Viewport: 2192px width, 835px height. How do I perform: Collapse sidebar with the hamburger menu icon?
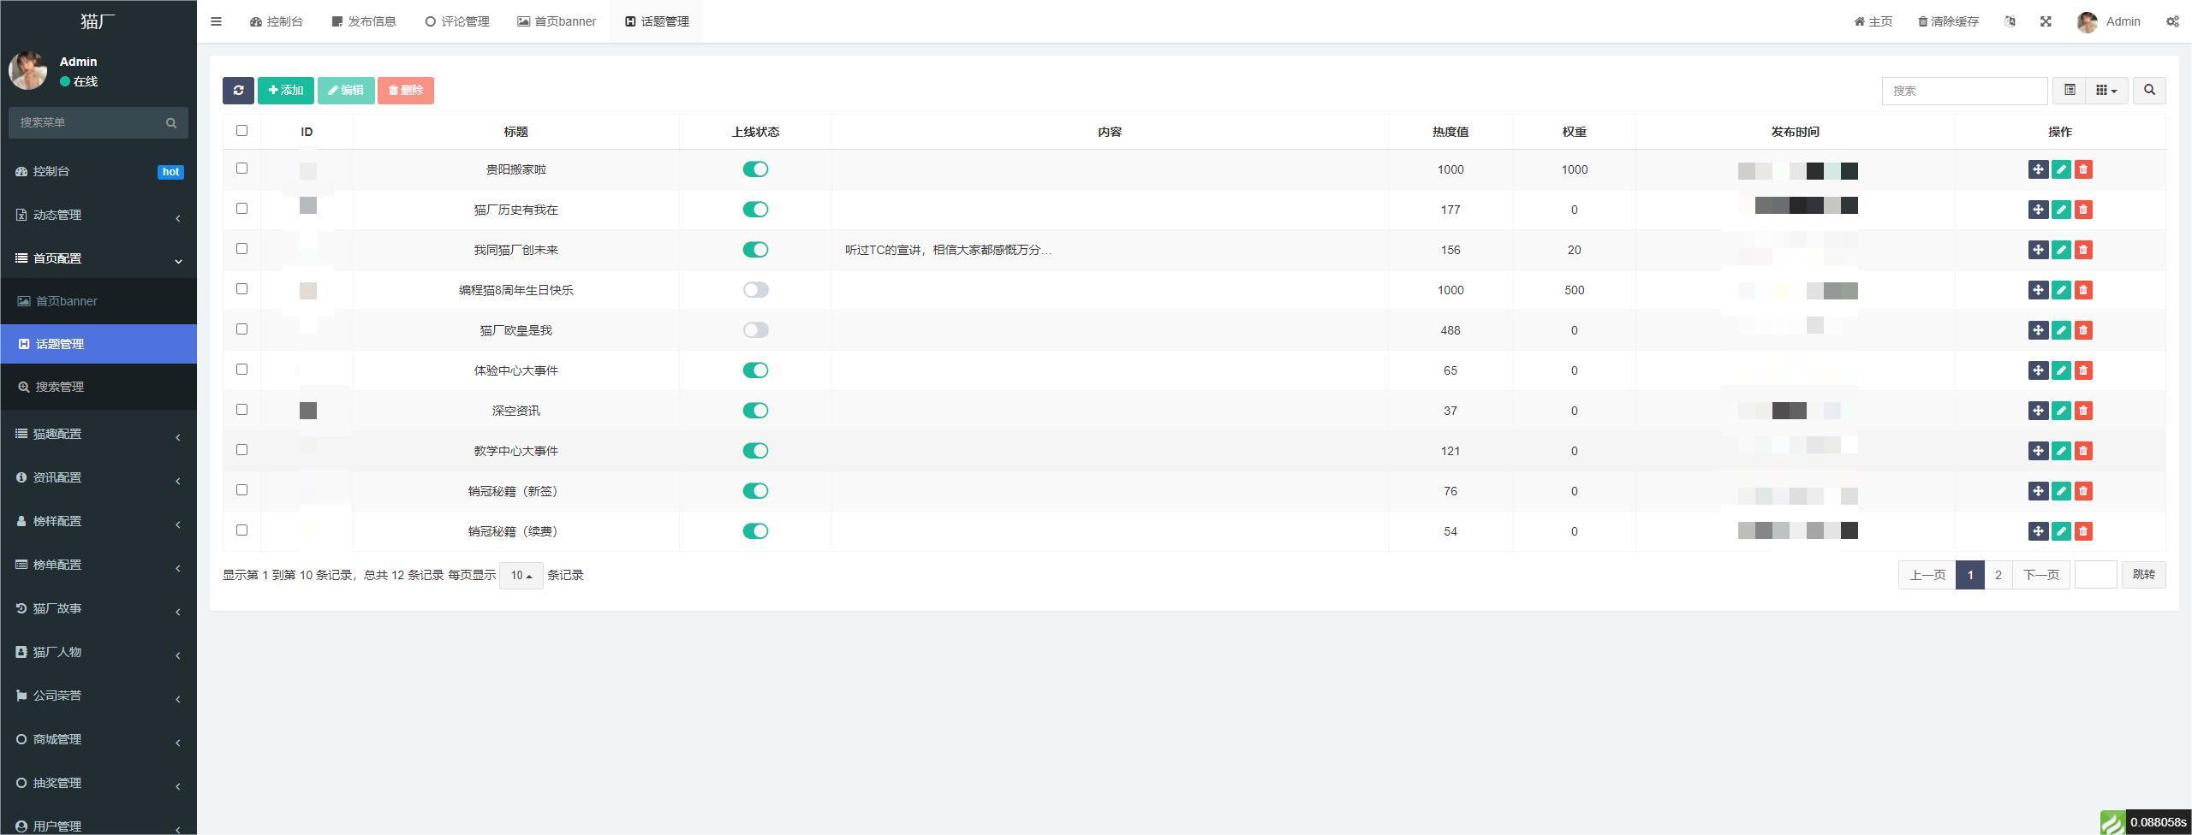[216, 21]
